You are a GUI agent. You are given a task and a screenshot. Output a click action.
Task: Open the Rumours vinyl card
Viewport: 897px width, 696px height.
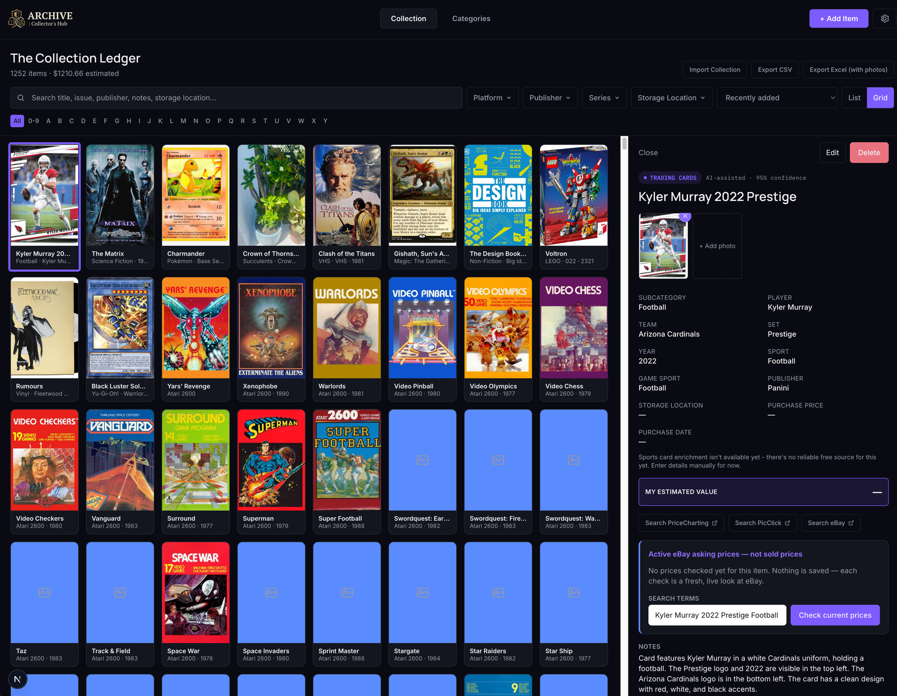(44, 339)
